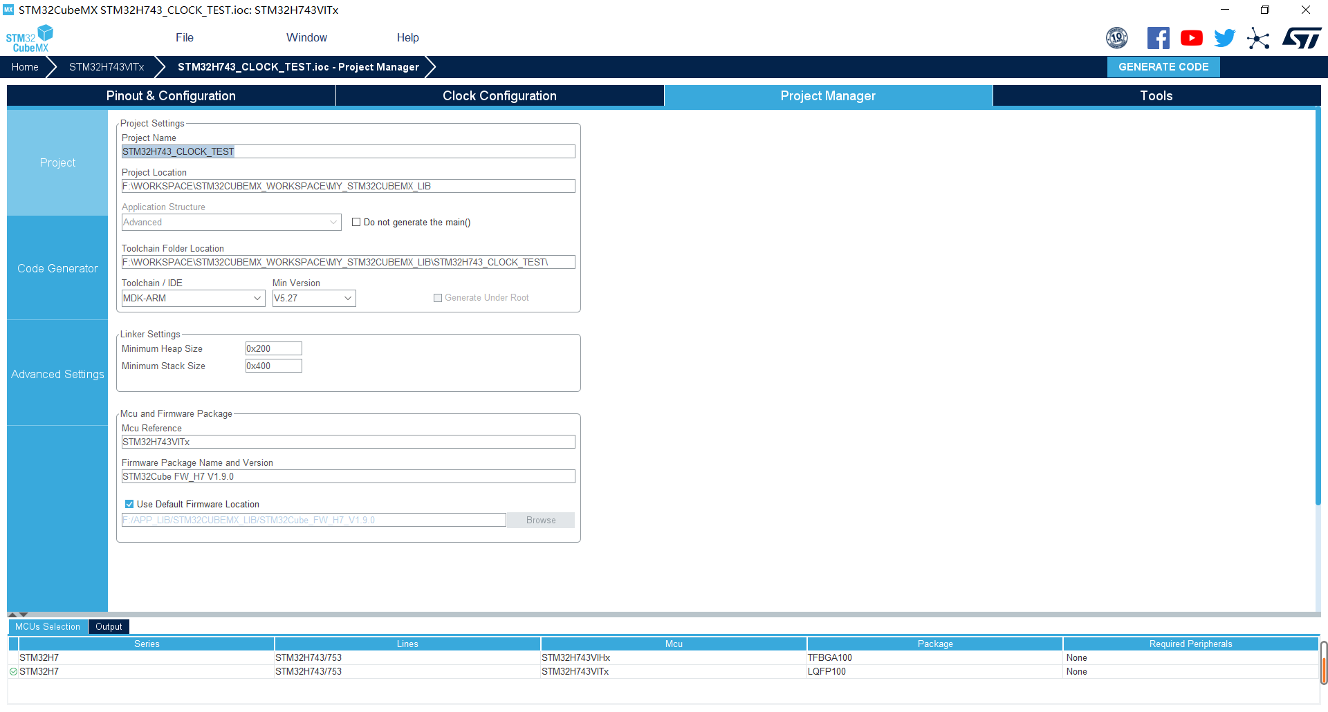This screenshot has width=1328, height=712.
Task: Select the Code Generator side section
Action: [57, 268]
